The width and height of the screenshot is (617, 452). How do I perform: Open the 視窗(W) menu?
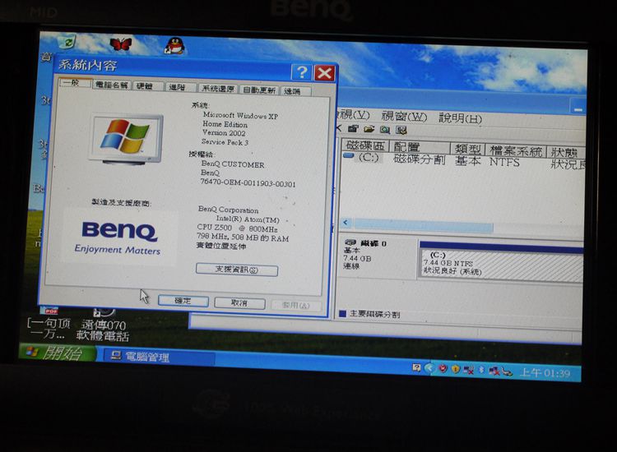click(x=404, y=117)
